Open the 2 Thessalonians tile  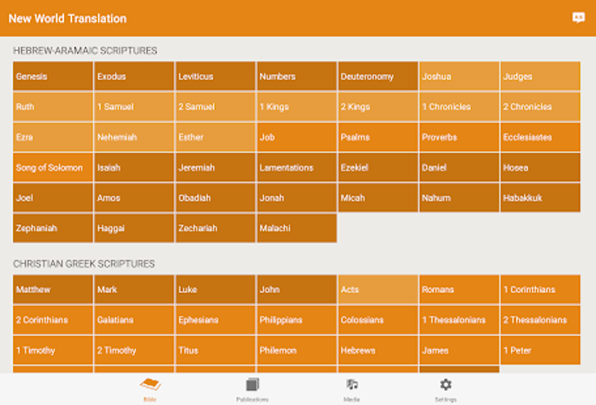point(541,320)
